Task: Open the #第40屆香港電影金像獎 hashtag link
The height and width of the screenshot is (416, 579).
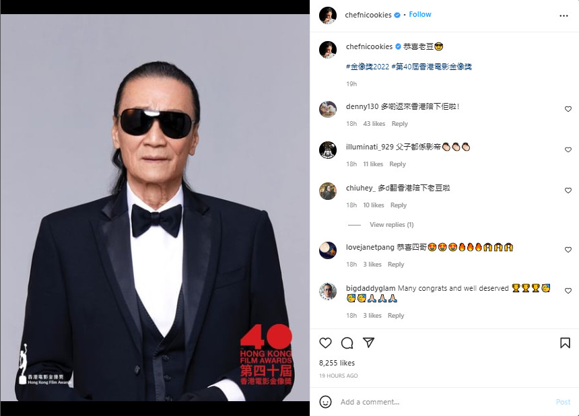Action: coord(432,67)
